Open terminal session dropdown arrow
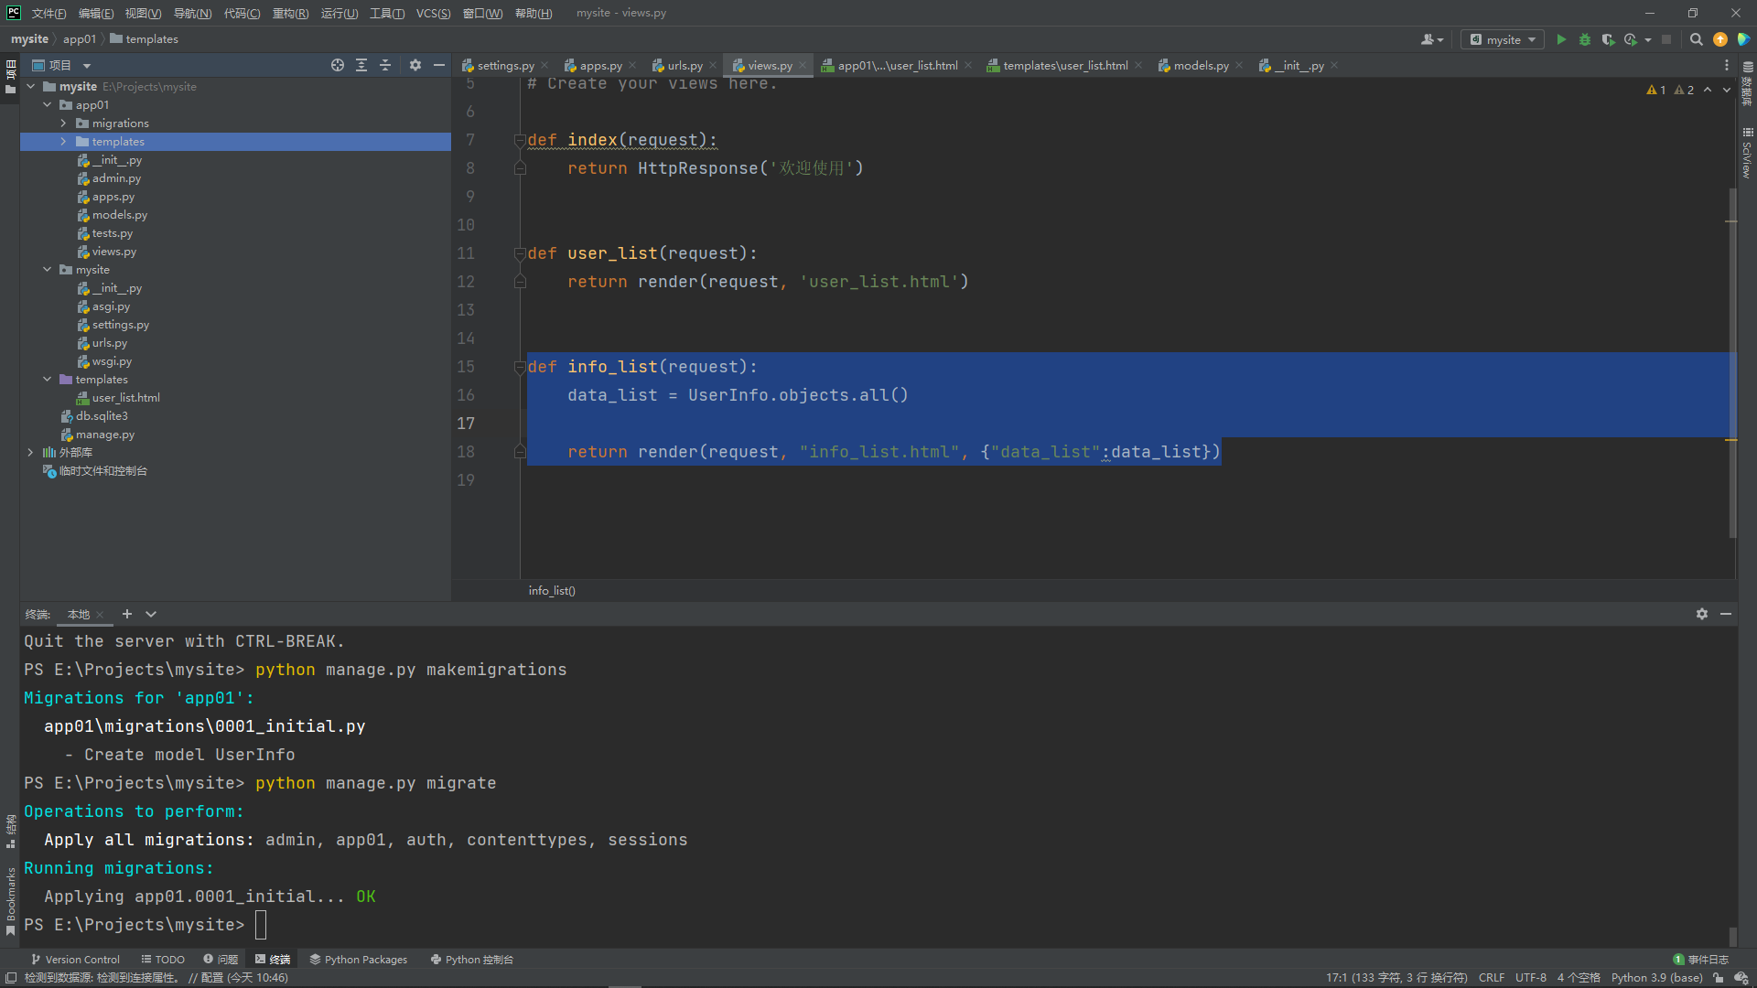 [x=151, y=614]
